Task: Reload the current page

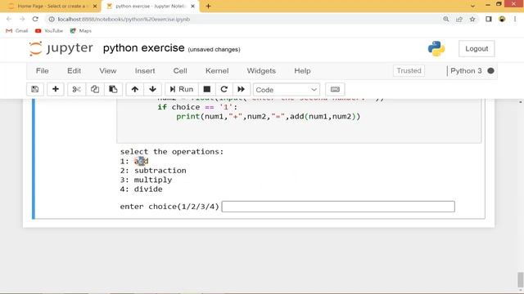Action: pos(35,20)
